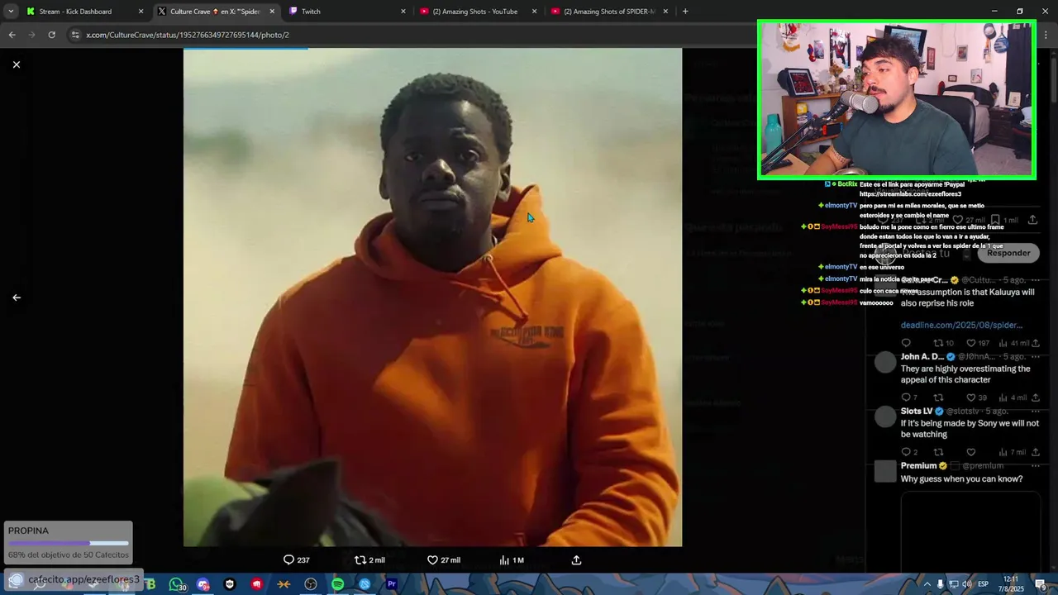Share Slots LV's reply
Image resolution: width=1058 pixels, height=595 pixels.
1036,452
